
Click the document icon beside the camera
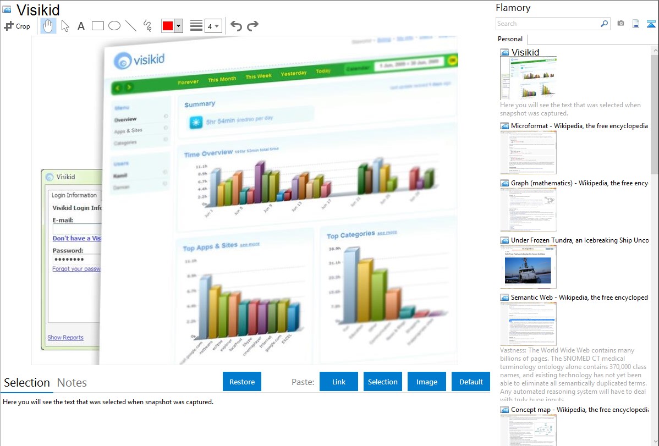(636, 24)
